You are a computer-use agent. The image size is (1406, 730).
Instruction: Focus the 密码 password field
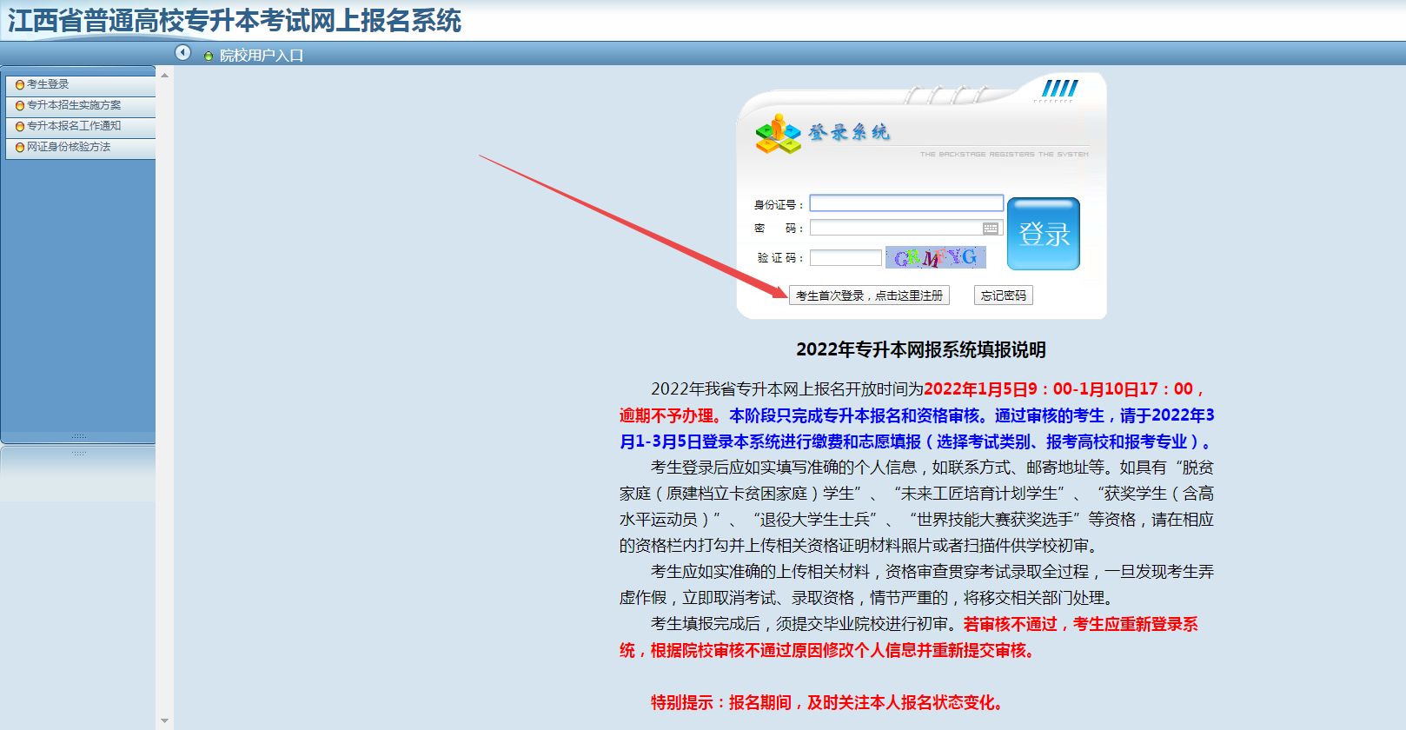tap(906, 228)
